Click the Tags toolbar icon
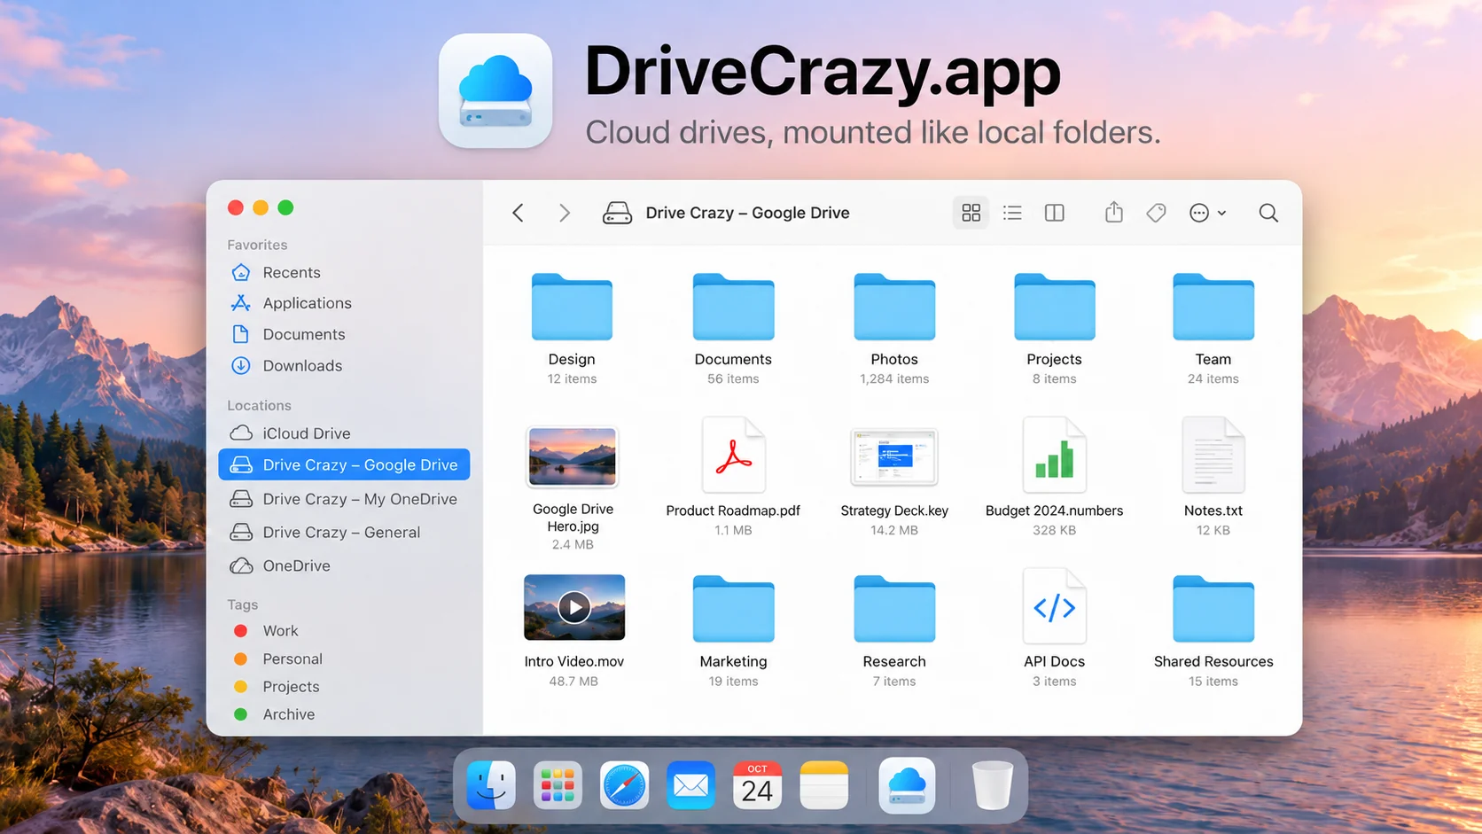The height and width of the screenshot is (834, 1482). click(x=1156, y=213)
